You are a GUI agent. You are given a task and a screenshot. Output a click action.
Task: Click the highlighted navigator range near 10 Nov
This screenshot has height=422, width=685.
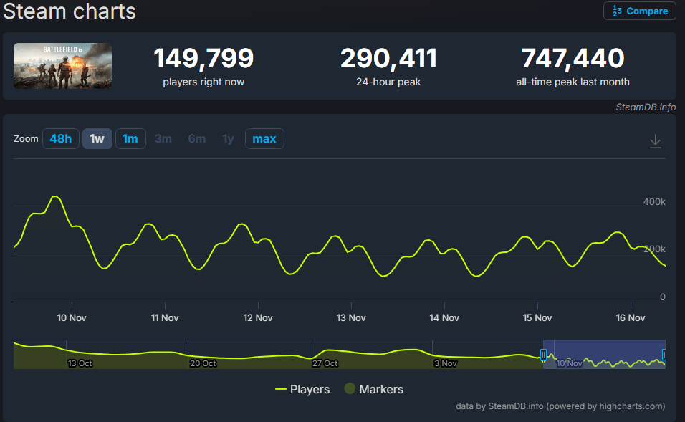603,355
